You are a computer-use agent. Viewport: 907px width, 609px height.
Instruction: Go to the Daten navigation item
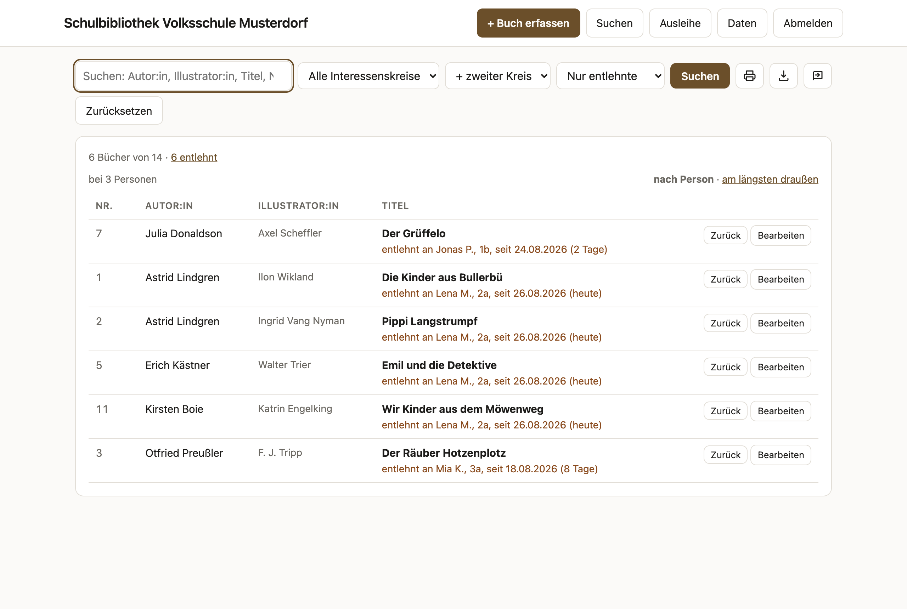(x=742, y=23)
